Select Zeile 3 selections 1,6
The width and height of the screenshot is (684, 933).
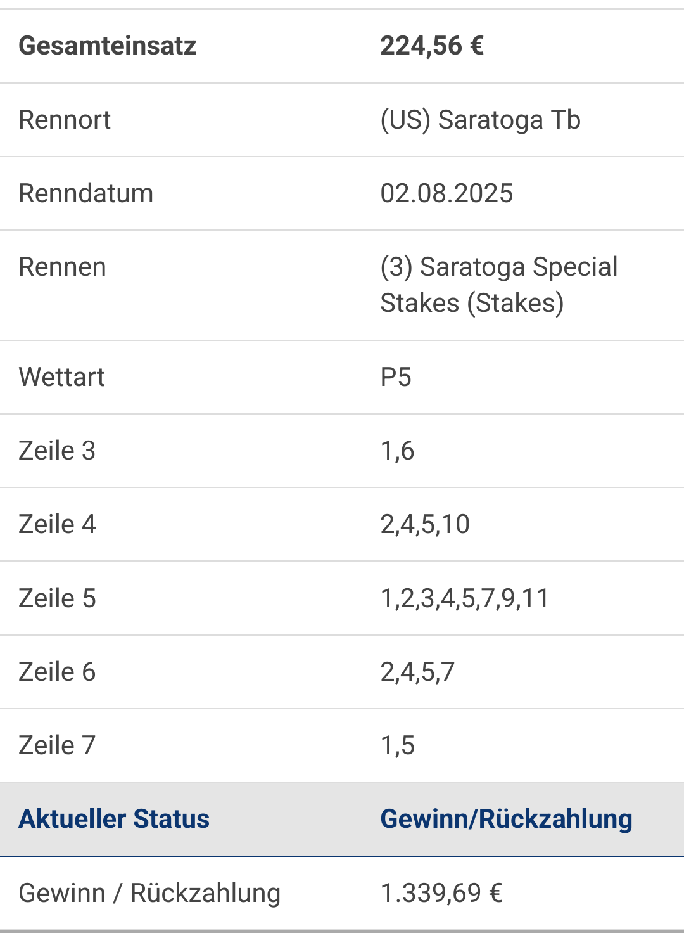tap(397, 451)
